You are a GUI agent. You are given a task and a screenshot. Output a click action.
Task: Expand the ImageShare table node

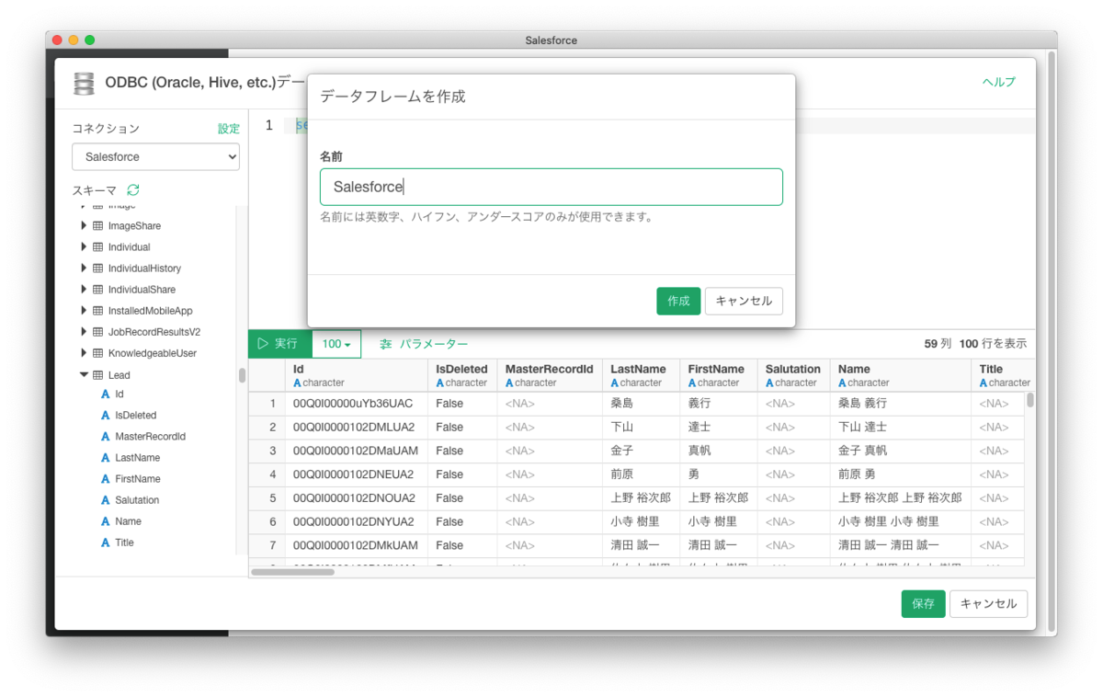pyautogui.click(x=84, y=226)
